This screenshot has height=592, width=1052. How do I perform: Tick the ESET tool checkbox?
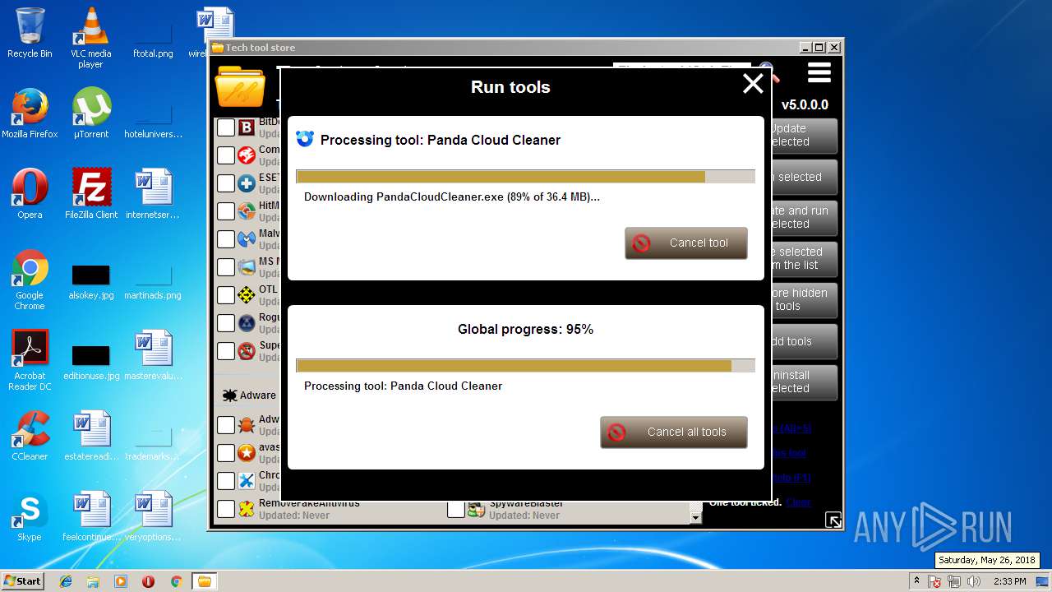pos(226,183)
